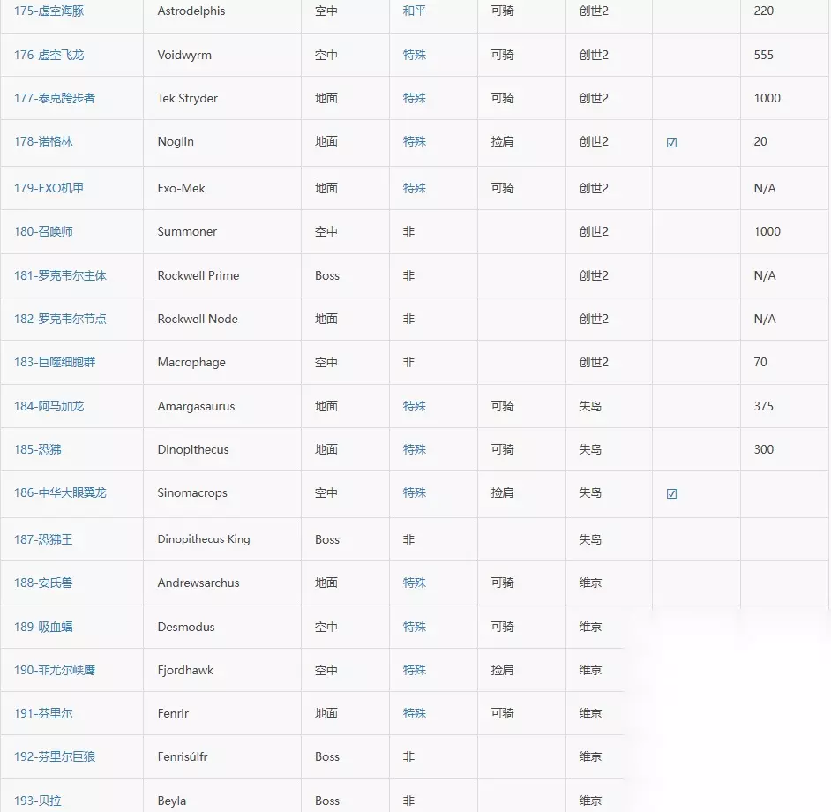831x812 pixels.
Task: Click the value 555 in Voidwyrm row
Action: pyautogui.click(x=764, y=55)
